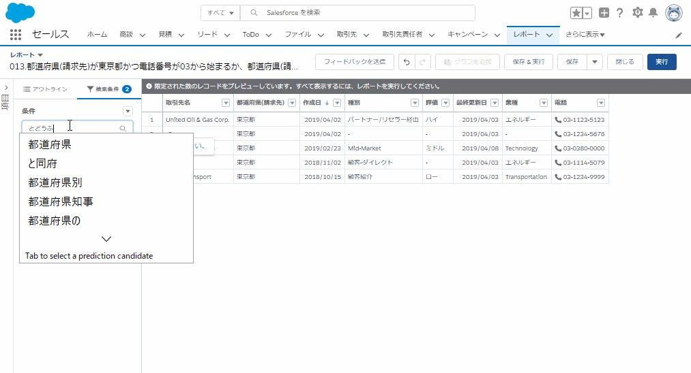Open the Notifications bell icon
691x373 pixels.
coord(653,12)
